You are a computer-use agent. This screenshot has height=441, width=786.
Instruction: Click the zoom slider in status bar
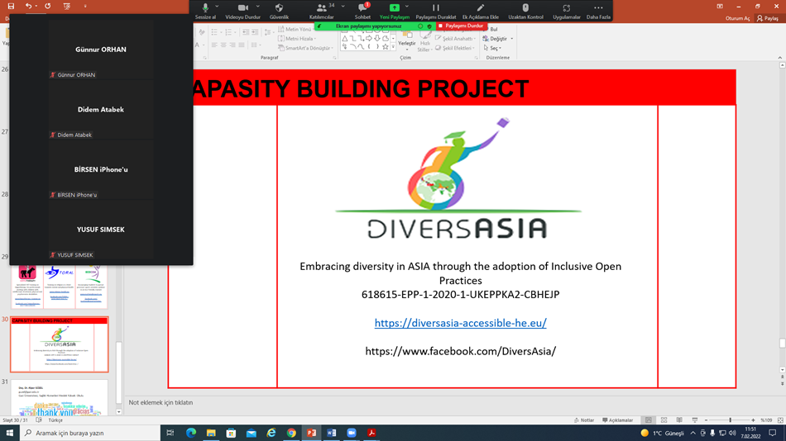pos(730,420)
